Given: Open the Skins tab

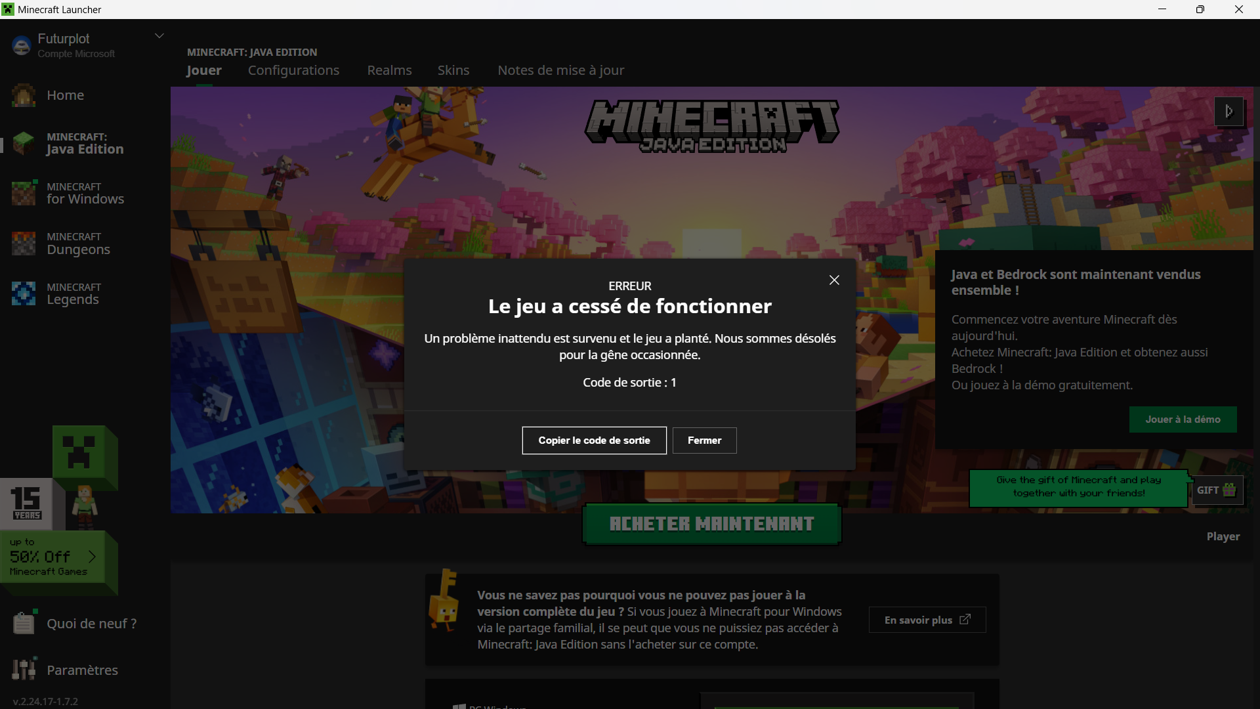Looking at the screenshot, I should 453,70.
